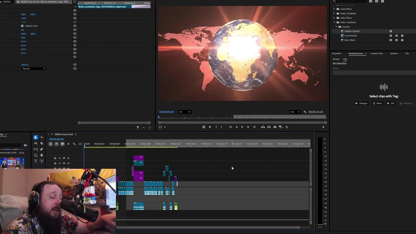Click the project panel news clip thumbnail

pos(12,162)
